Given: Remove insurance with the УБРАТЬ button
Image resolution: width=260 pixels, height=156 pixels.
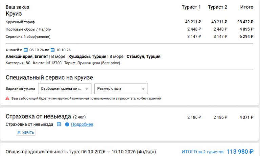Looking at the screenshot, I should click(x=26, y=132).
